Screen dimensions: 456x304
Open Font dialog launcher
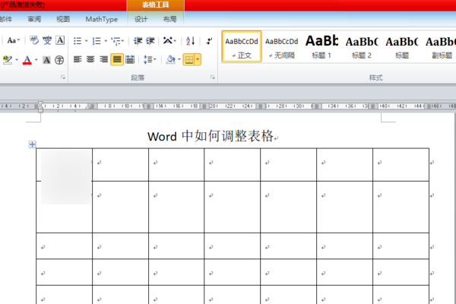click(63, 77)
